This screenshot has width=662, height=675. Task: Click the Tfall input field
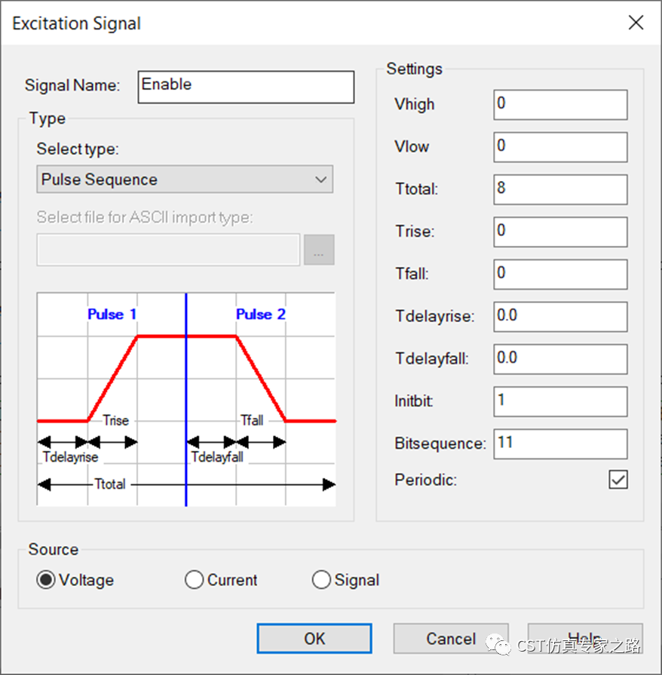pyautogui.click(x=559, y=274)
